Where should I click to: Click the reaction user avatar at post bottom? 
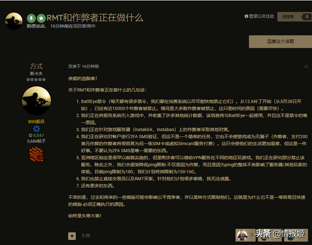tap(242, 235)
